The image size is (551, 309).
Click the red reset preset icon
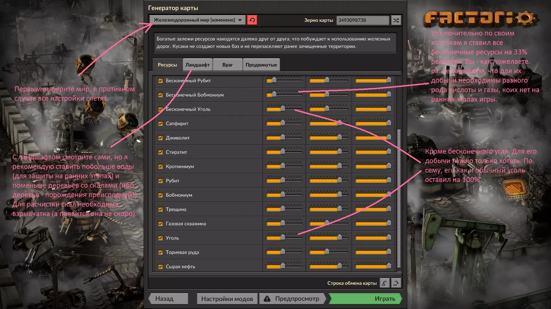[x=252, y=20]
